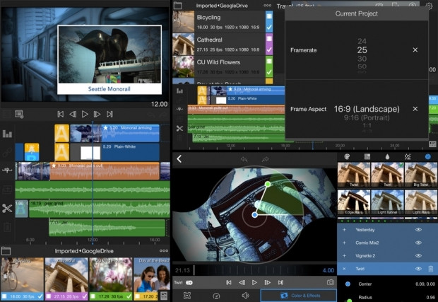Choose 16:9 (Landscape) in Frame Aspect picker
This screenshot has width=438, height=302.
pyautogui.click(x=367, y=109)
